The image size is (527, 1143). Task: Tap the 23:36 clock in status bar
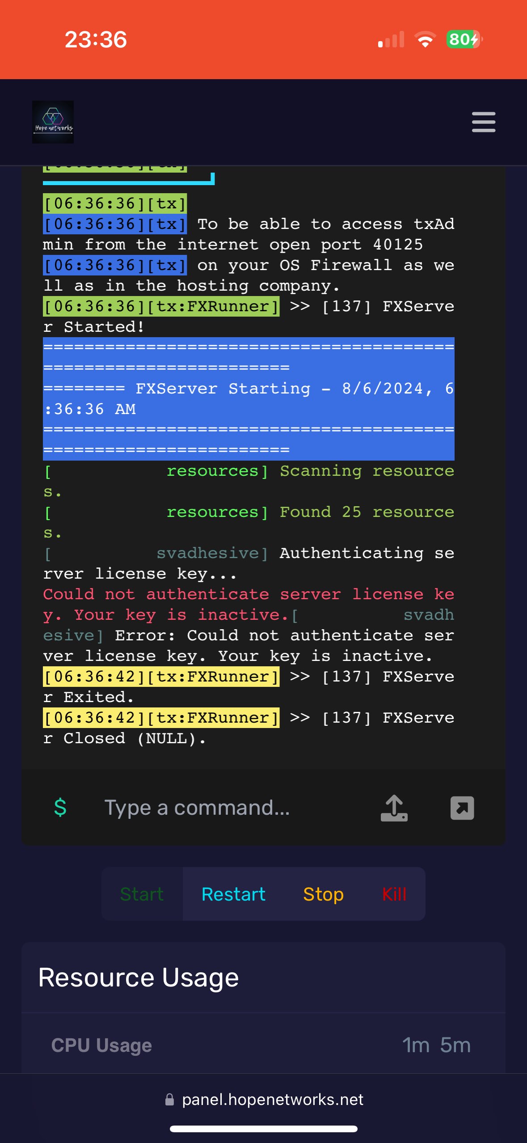96,39
